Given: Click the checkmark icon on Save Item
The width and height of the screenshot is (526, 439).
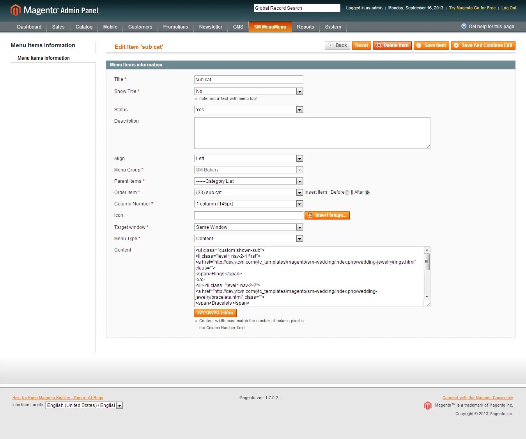Looking at the screenshot, I should pos(419,45).
